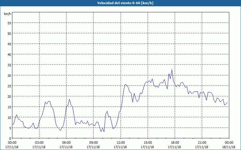241x150 pixels.
Task: Click the y-axis label '0'
Action: (x=10, y=139)
